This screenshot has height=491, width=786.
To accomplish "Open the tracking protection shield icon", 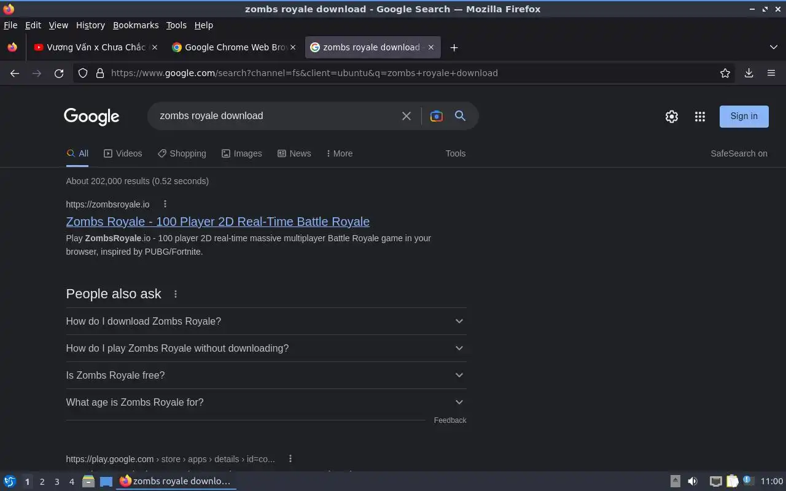I will tap(83, 73).
